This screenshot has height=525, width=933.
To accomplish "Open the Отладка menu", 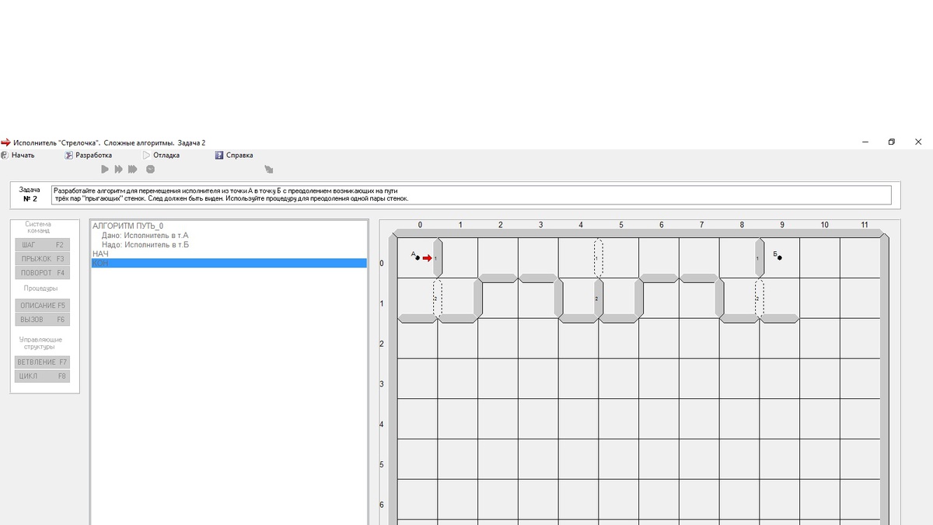I will click(x=161, y=155).
